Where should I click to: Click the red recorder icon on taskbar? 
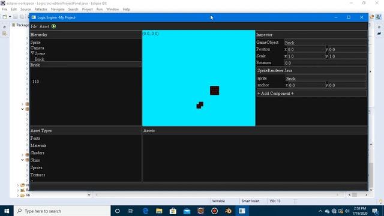click(x=215, y=211)
